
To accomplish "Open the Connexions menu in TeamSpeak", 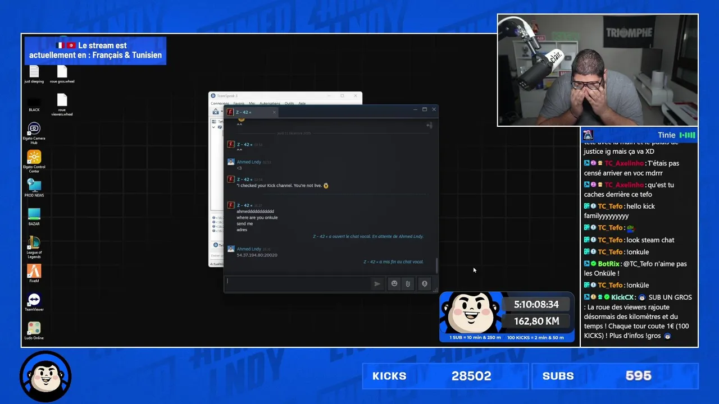I will coord(220,103).
